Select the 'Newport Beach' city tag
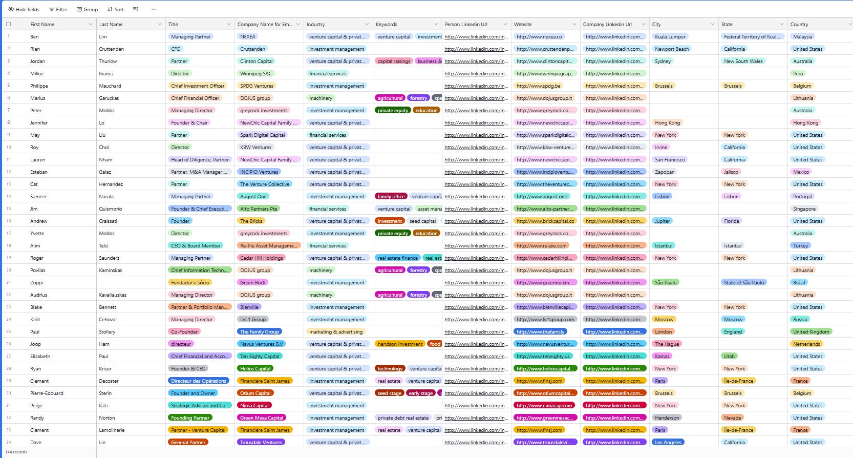 click(x=672, y=49)
